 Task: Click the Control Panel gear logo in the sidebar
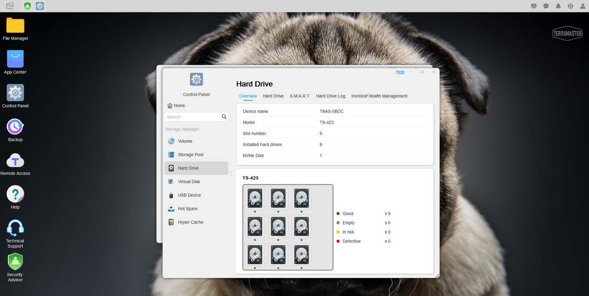click(x=196, y=79)
